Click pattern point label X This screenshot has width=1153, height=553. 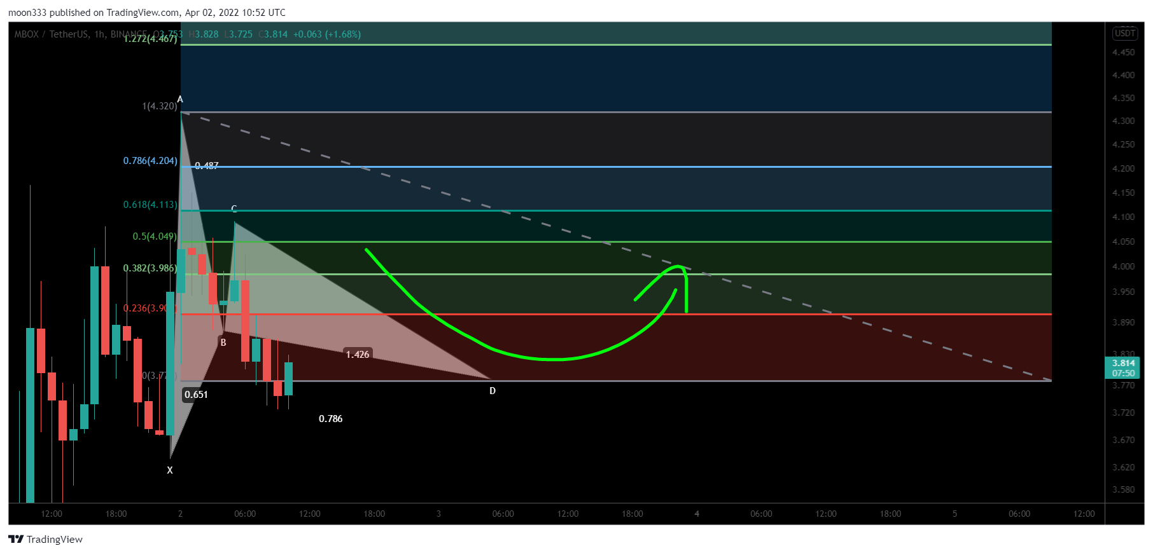pos(170,470)
